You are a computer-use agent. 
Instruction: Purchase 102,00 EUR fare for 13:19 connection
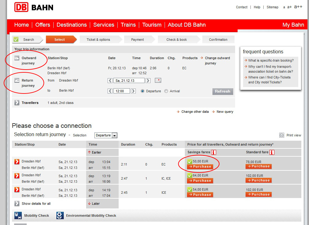pyautogui.click(x=258, y=180)
